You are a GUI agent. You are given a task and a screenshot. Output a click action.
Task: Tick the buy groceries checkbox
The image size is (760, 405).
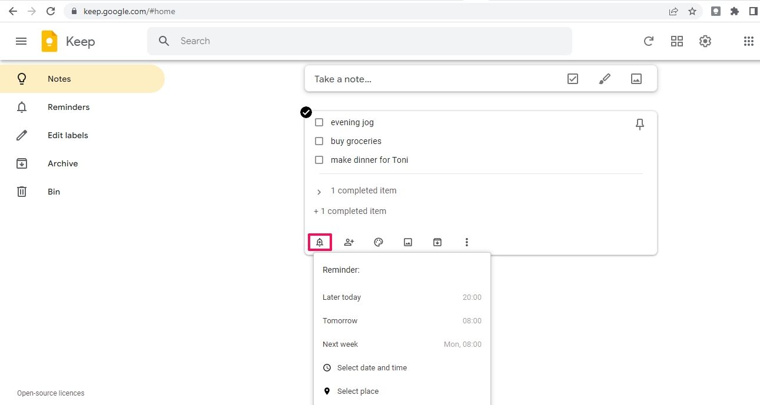tap(319, 141)
